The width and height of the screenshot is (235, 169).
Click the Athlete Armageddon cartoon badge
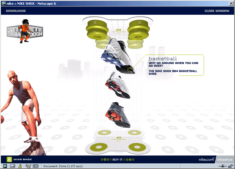click(25, 31)
